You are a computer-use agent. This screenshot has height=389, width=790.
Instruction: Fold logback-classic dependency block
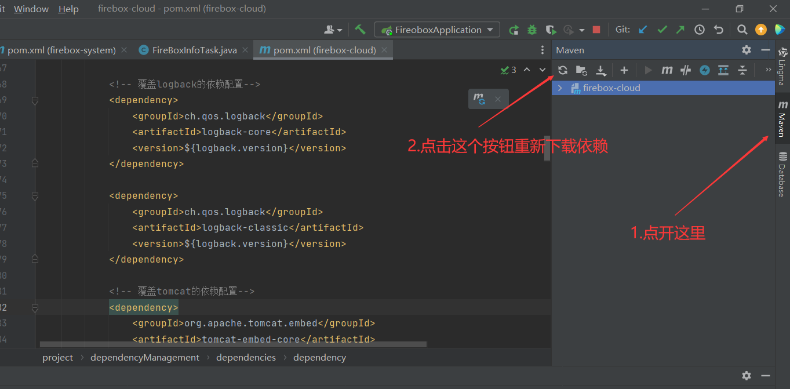[x=35, y=196]
